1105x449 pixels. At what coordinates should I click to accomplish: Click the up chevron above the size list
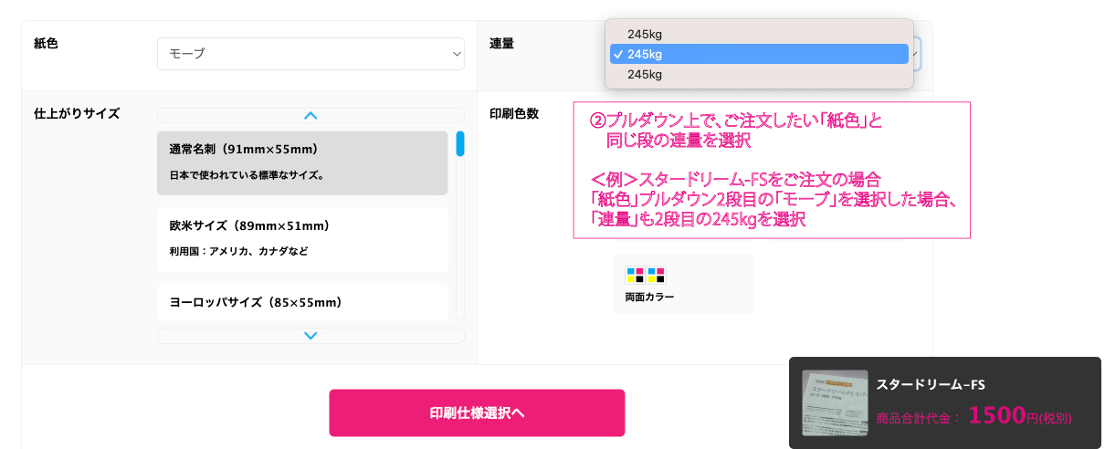(x=310, y=116)
